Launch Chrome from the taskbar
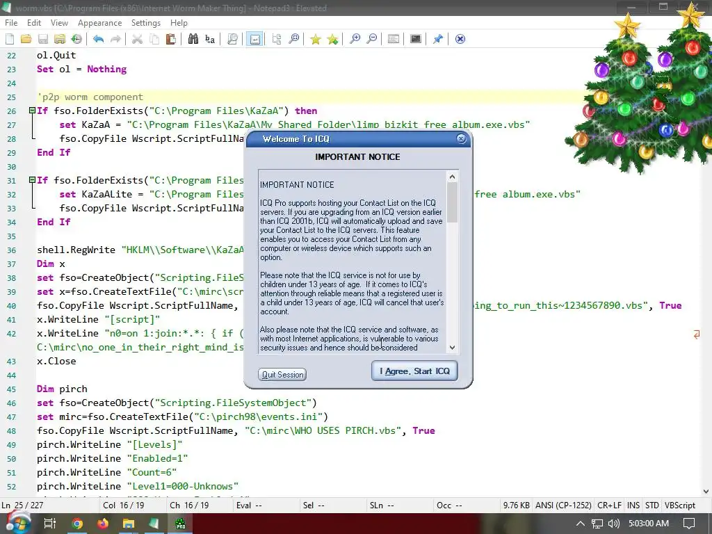This screenshot has height=534, width=712. [x=77, y=524]
